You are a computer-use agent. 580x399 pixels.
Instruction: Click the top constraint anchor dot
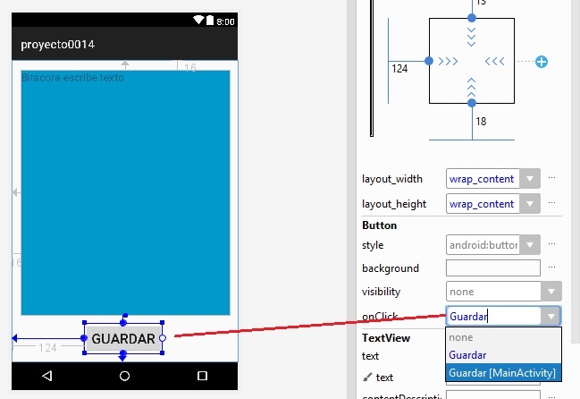point(472,17)
